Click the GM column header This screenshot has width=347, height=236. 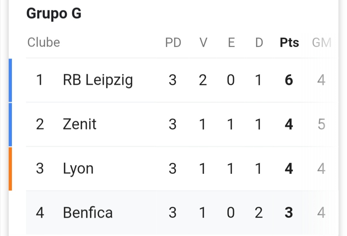(321, 42)
